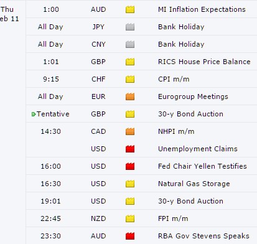Click the green arrow beside Tentative
Viewport: 257px width, 244px height.
tap(34, 114)
